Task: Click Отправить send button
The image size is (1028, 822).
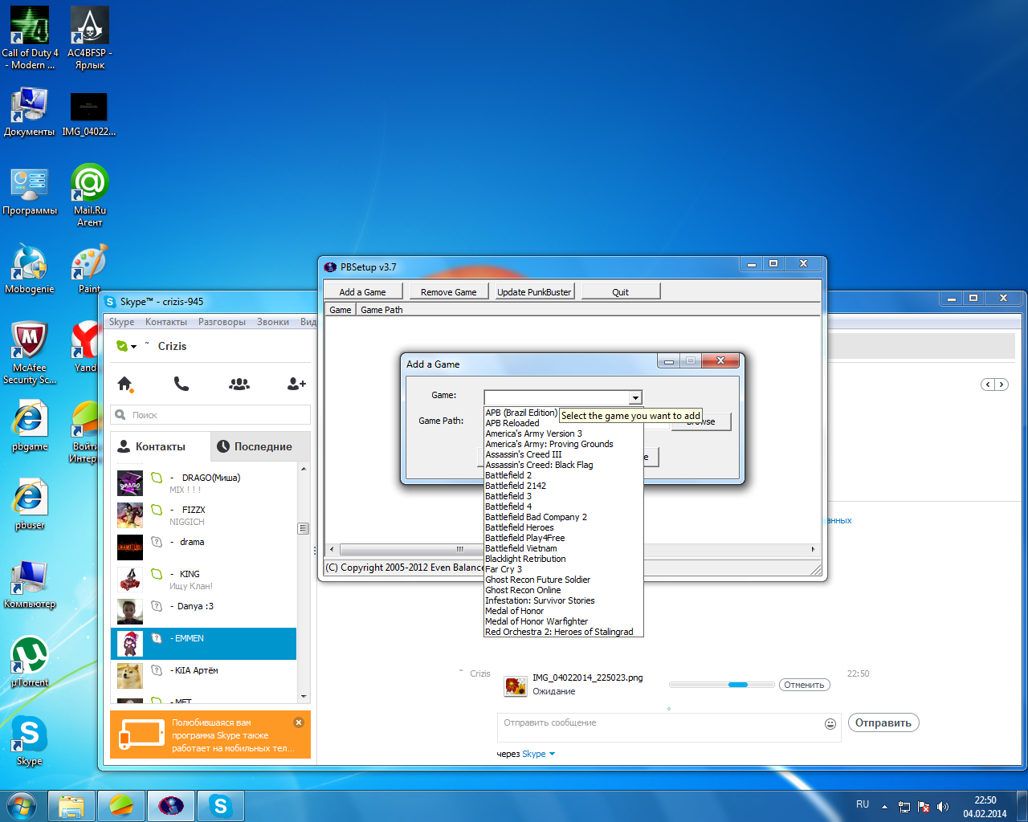Action: point(883,722)
